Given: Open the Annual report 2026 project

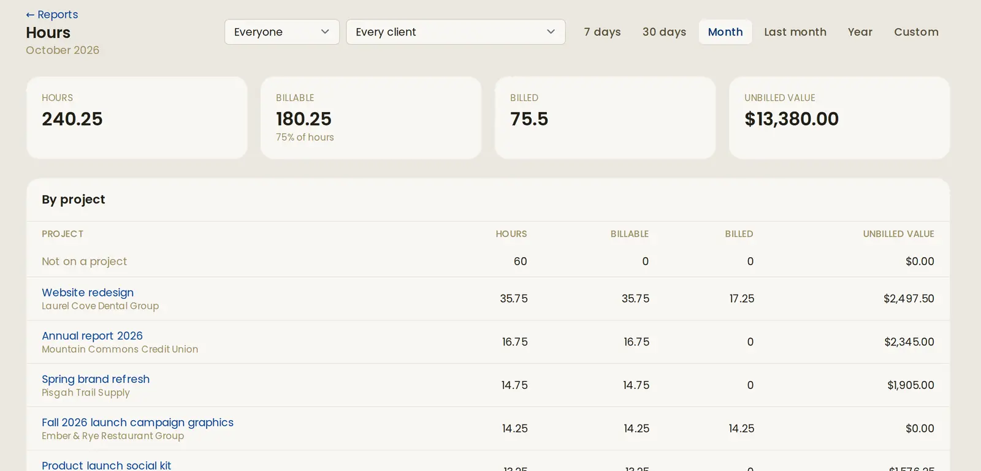Looking at the screenshot, I should click(92, 336).
